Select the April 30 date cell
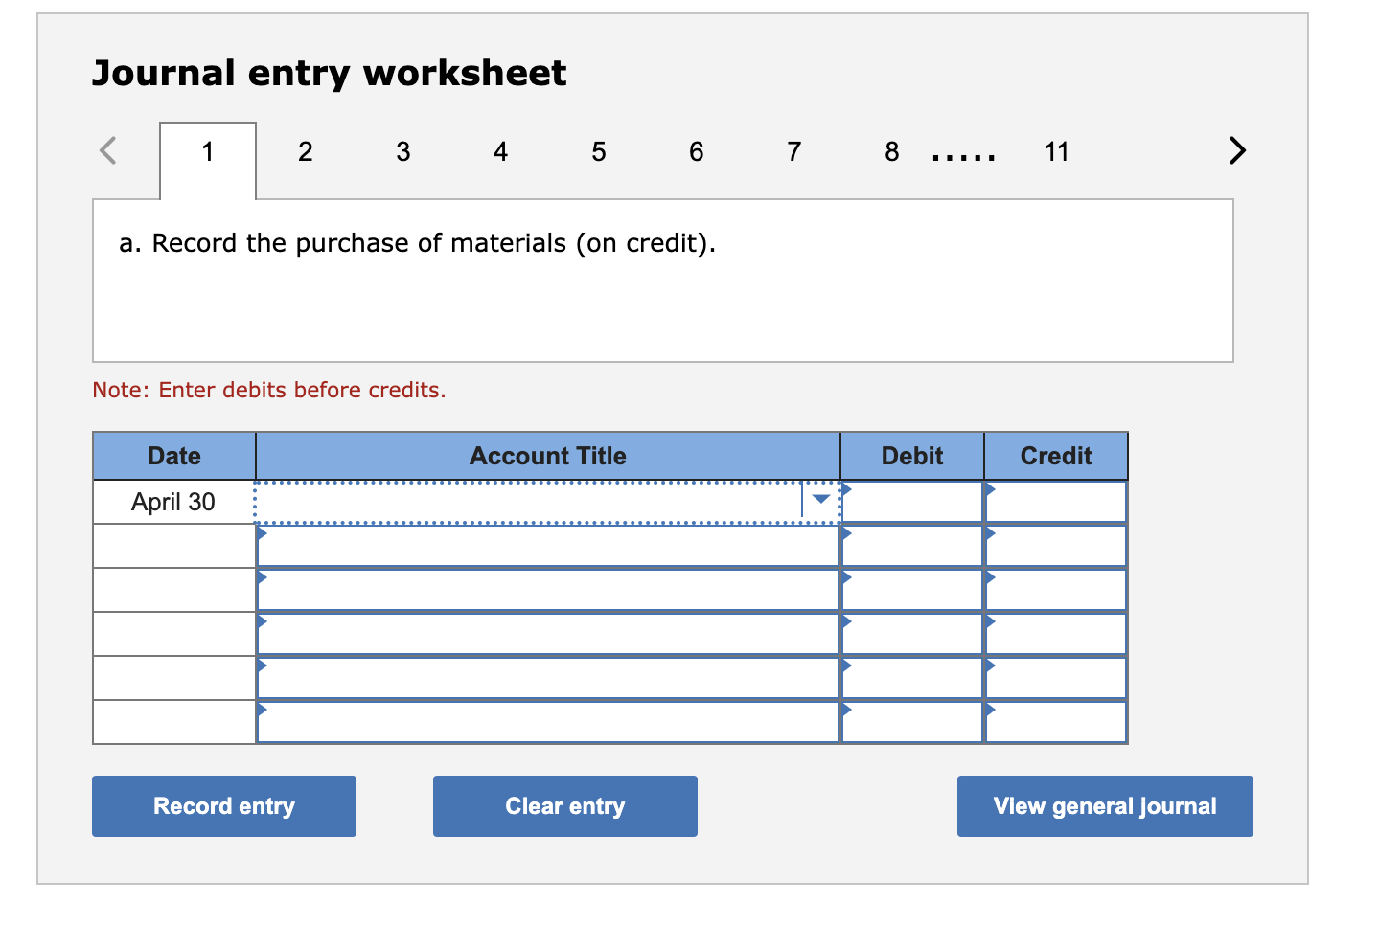 (174, 502)
